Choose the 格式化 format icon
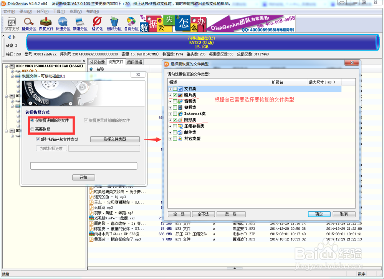Image resolution: width=384 pixels, height=279 pixels. coord(97,24)
